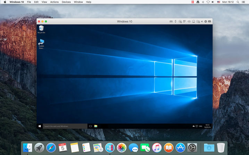This screenshot has height=155, width=249.
Task: Click the microphone icon in the Parallels toolbar
Action: coord(175,21)
